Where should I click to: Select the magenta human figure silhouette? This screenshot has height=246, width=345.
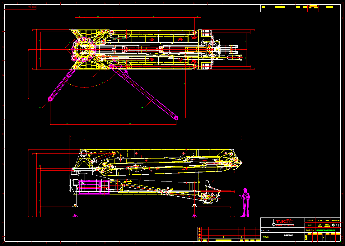coord(245,203)
